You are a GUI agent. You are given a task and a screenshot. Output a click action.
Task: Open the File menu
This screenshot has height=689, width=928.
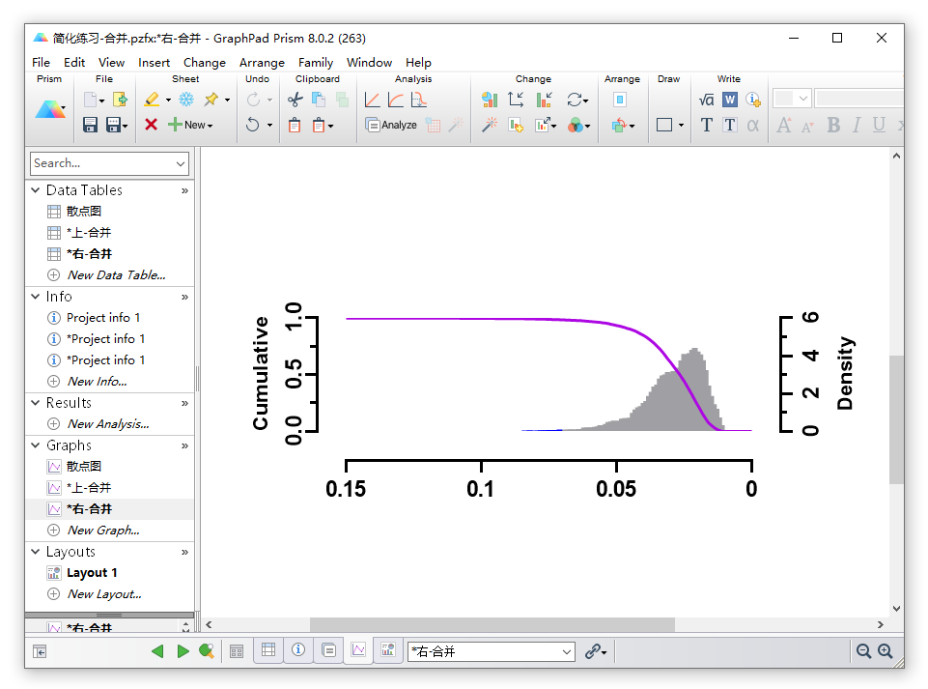[x=41, y=62]
